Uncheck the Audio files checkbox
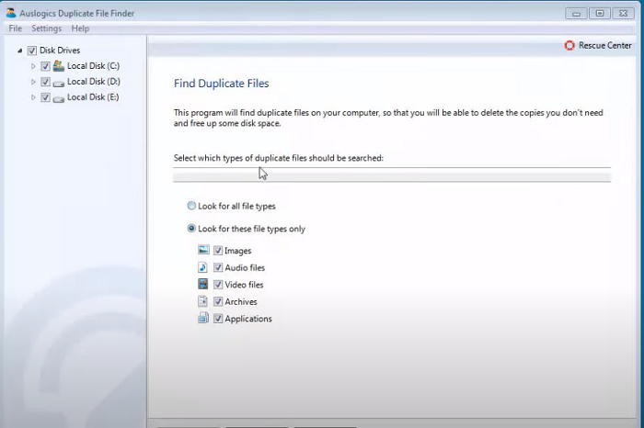The image size is (644, 428). (218, 267)
